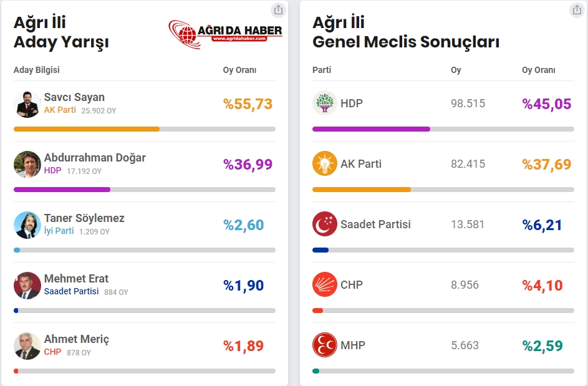The height and width of the screenshot is (386, 588).
Task: Click the HDP party logo icon
Action: click(324, 104)
